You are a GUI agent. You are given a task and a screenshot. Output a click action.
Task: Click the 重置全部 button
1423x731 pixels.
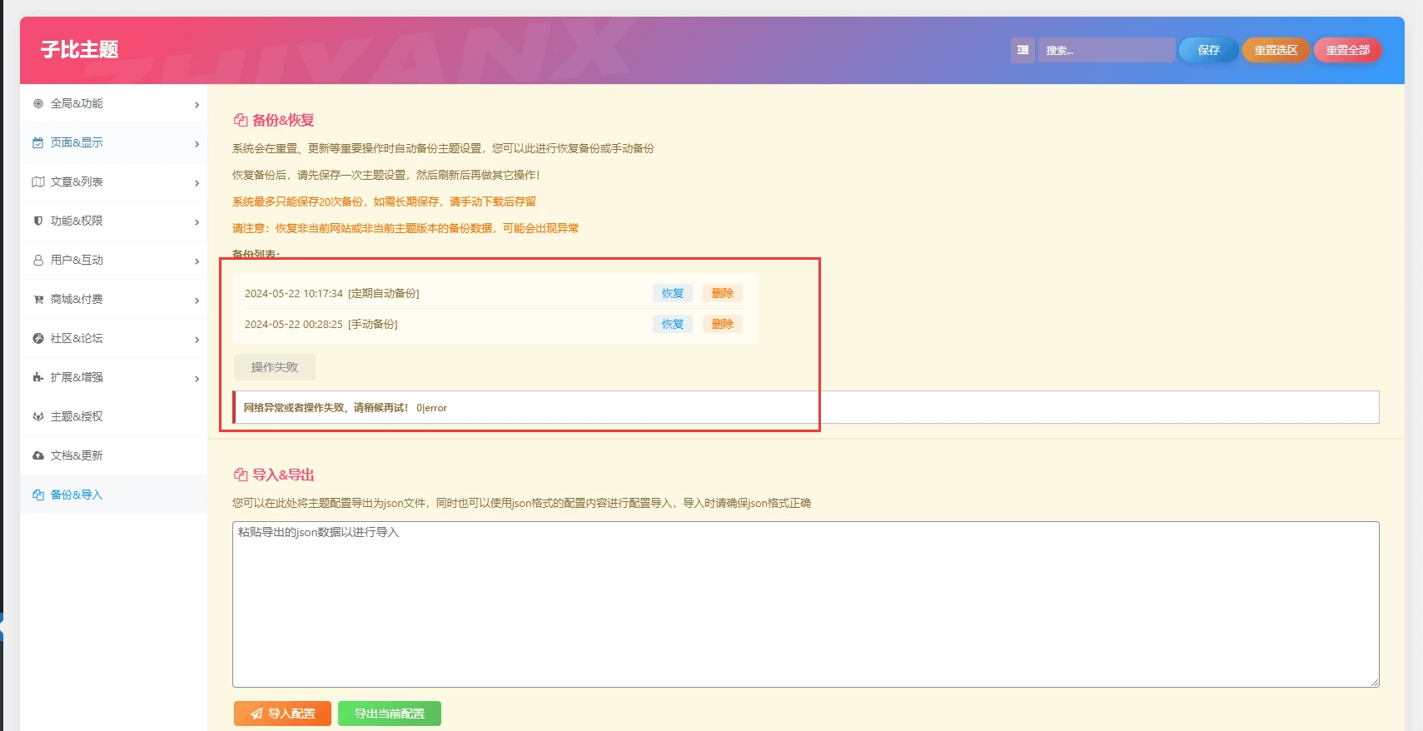pos(1347,50)
